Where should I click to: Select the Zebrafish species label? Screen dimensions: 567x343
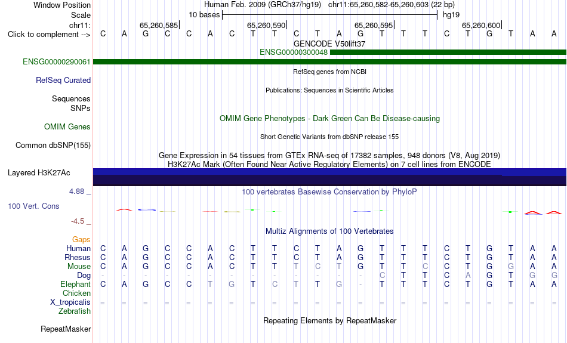point(74,311)
